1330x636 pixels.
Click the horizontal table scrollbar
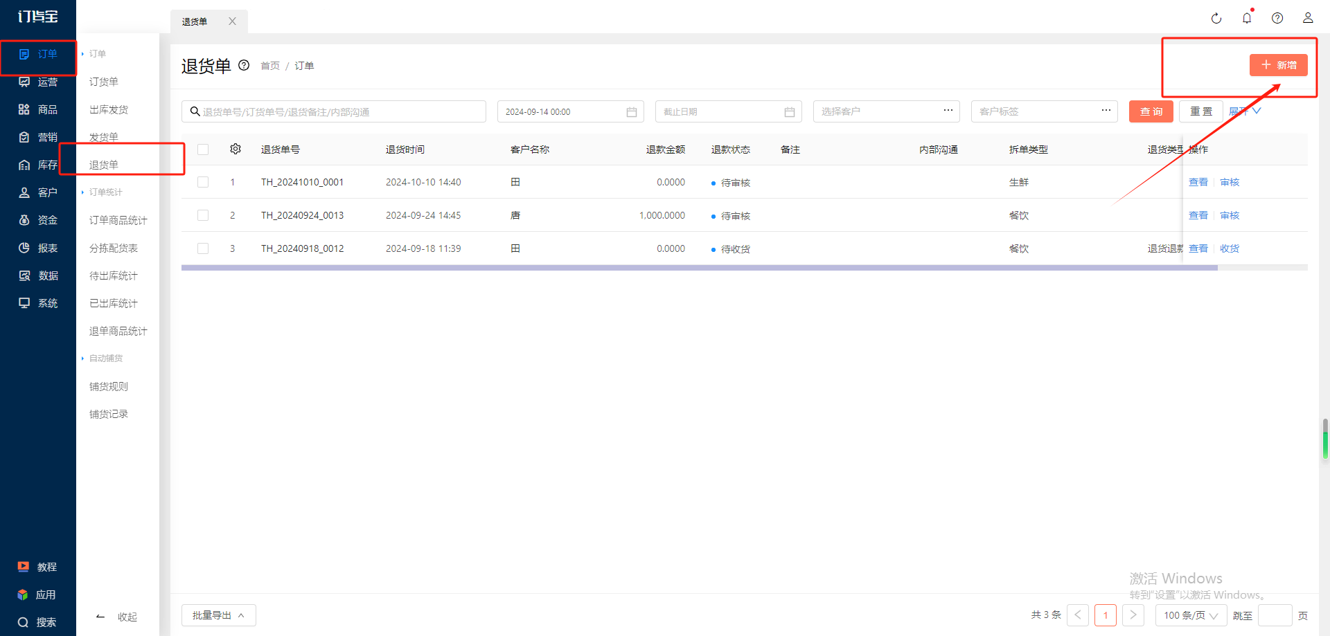pyautogui.click(x=700, y=267)
